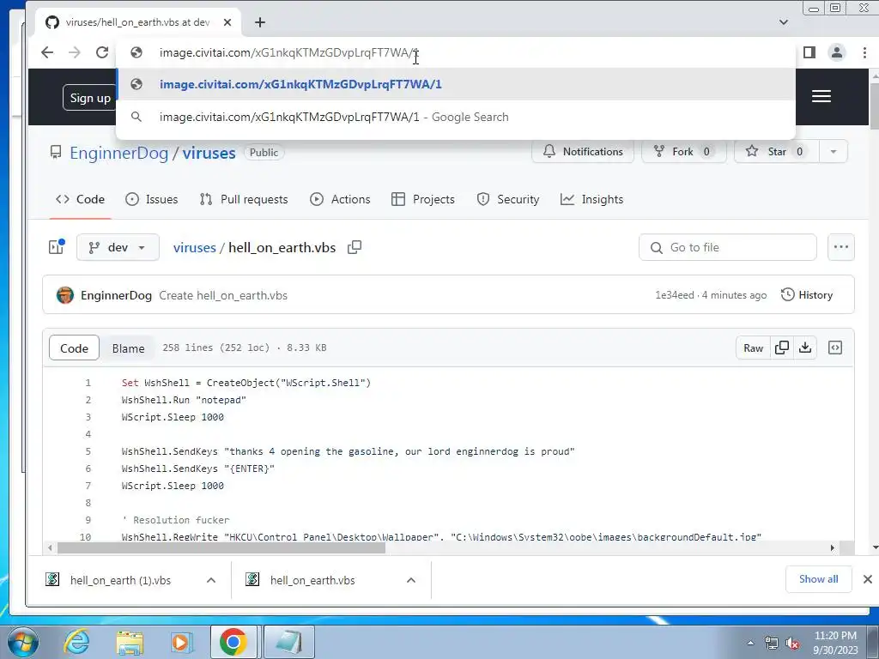
Task: Open the tab search chevron
Action: (x=783, y=22)
